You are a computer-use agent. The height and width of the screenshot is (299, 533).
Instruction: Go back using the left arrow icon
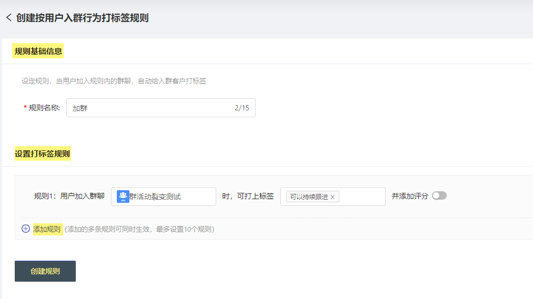pos(9,17)
